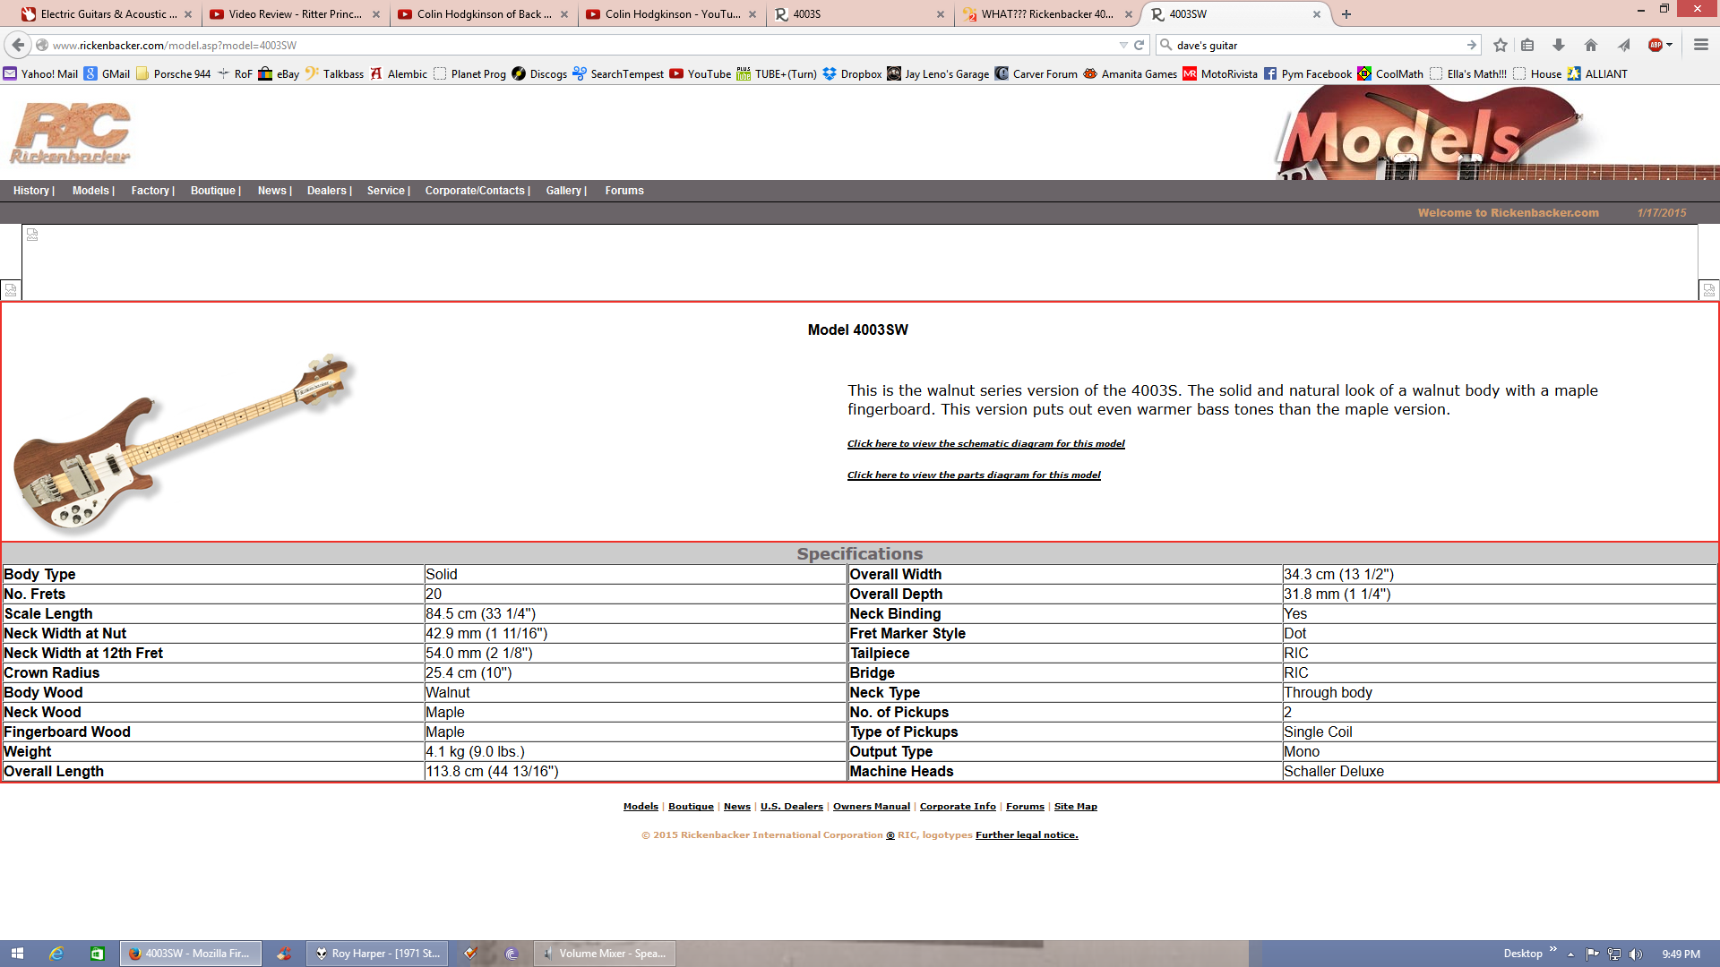
Task: Open the Talkbass bookmark
Action: coord(335,74)
